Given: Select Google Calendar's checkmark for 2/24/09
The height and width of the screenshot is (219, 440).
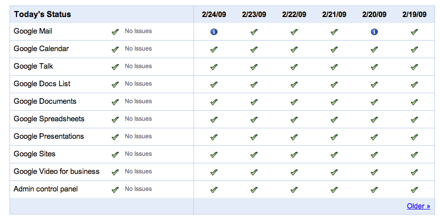Looking at the screenshot, I should point(214,50).
